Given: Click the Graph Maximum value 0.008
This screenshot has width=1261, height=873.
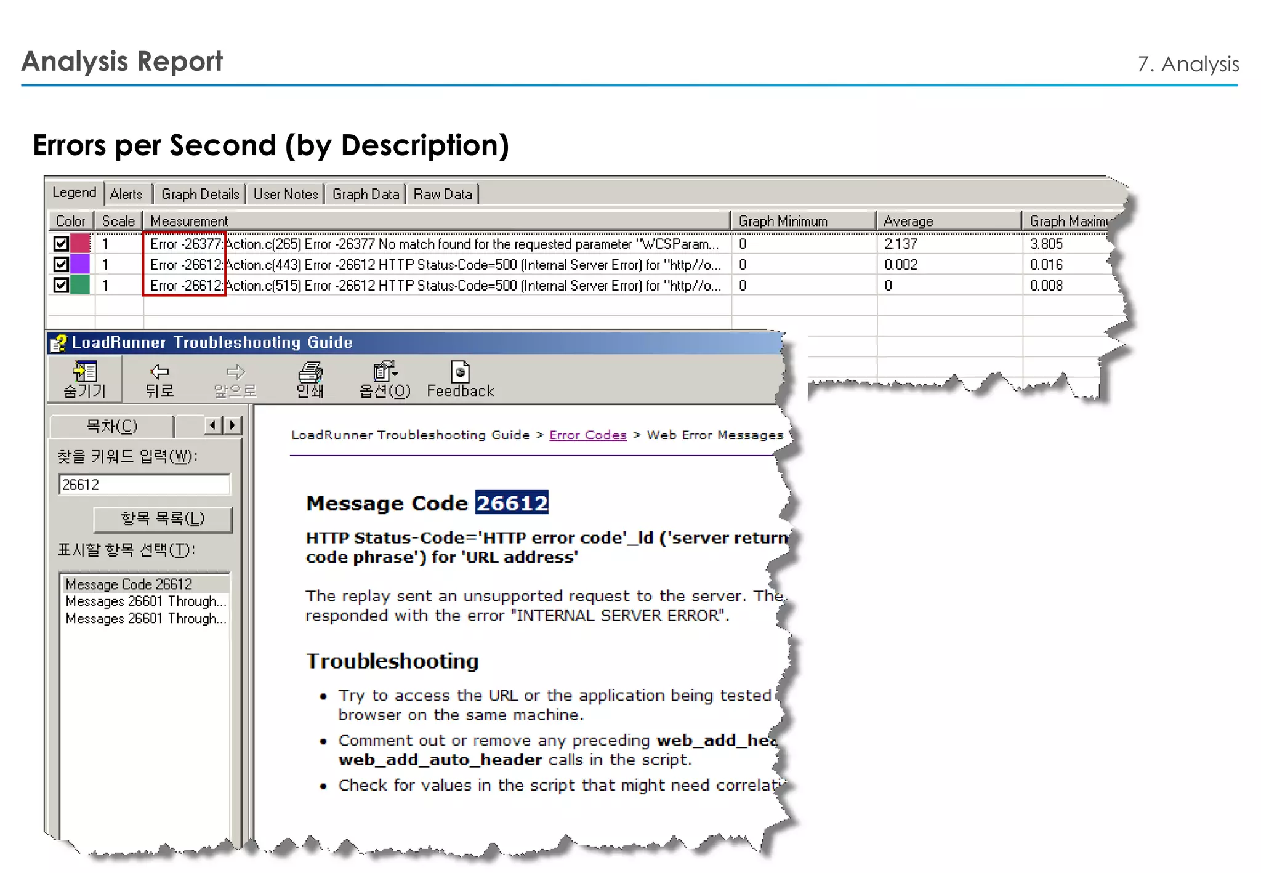Looking at the screenshot, I should coord(1046,285).
